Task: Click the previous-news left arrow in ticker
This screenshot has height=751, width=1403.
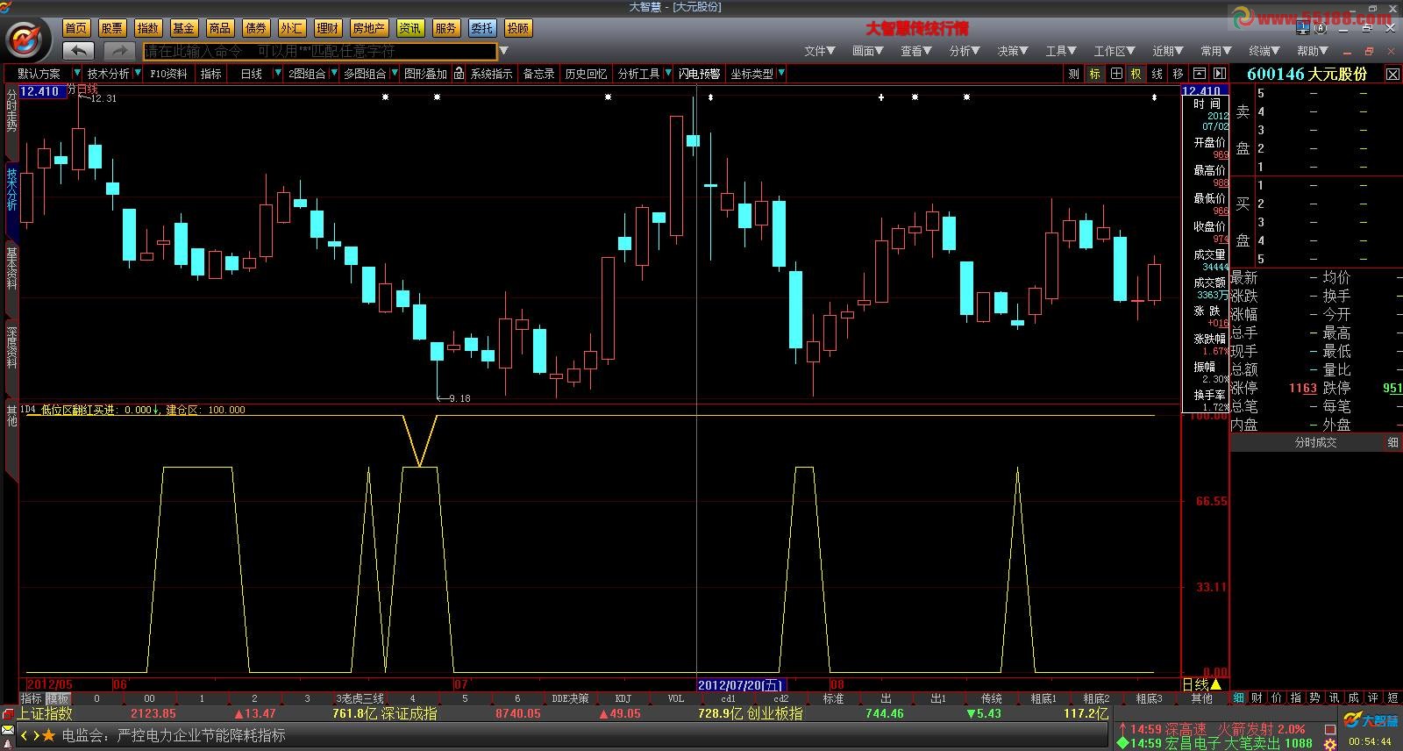Action: tap(25, 735)
